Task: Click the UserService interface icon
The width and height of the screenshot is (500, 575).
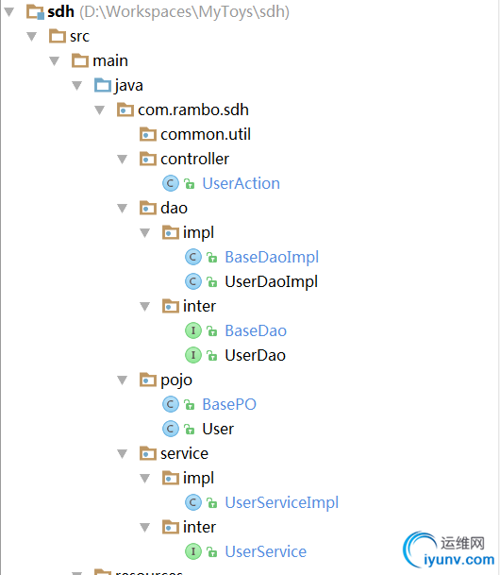Action: pyautogui.click(x=193, y=551)
